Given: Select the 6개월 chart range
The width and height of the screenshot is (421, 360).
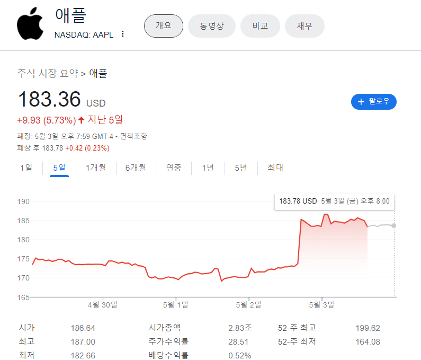Looking at the screenshot, I should tap(136, 168).
